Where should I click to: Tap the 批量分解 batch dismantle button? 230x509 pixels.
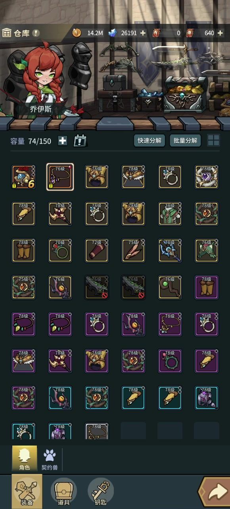tap(185, 141)
